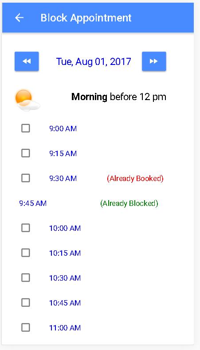Jump to previous day with rewind button
200x350 pixels.
tap(27, 61)
